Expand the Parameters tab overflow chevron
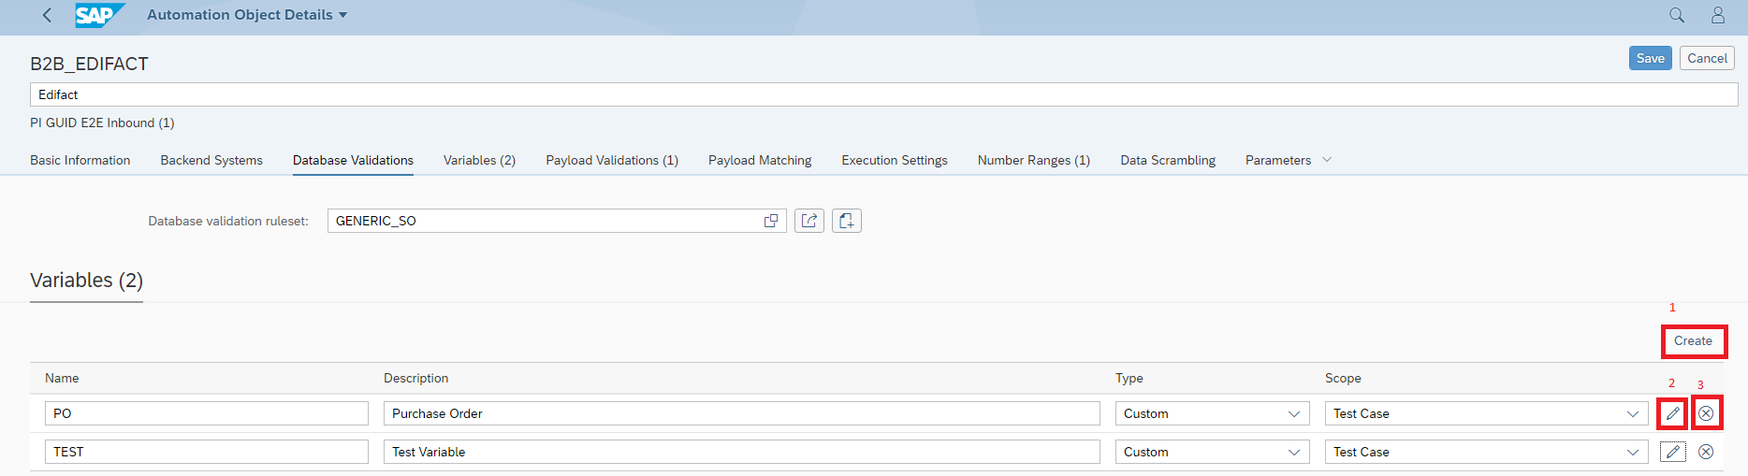Viewport: 1748px width, 476px height. click(x=1327, y=160)
